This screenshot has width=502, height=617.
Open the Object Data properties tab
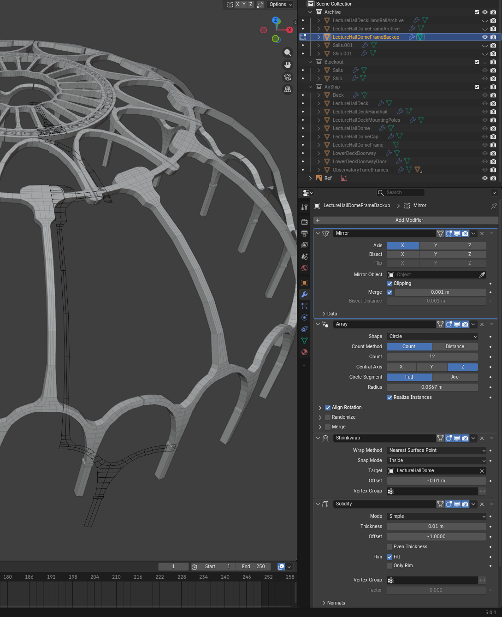[304, 340]
